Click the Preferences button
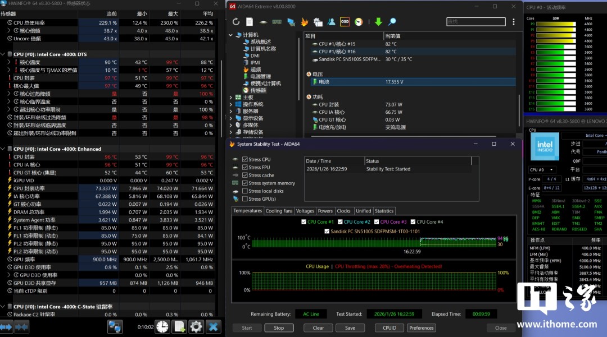This screenshot has width=607, height=337. point(422,328)
